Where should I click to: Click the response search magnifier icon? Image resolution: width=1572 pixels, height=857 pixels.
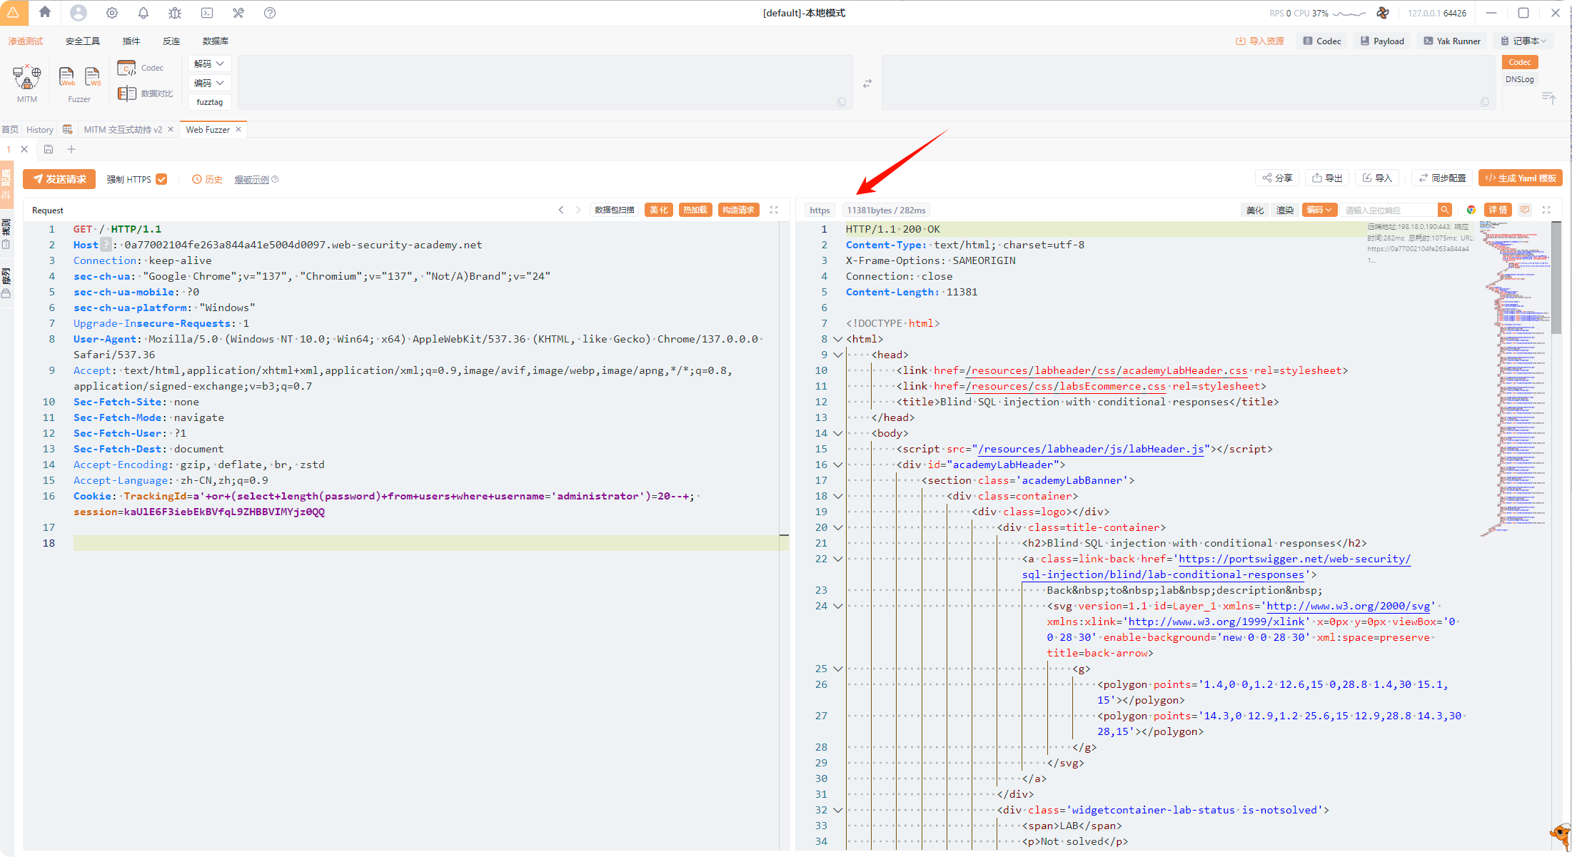point(1444,210)
